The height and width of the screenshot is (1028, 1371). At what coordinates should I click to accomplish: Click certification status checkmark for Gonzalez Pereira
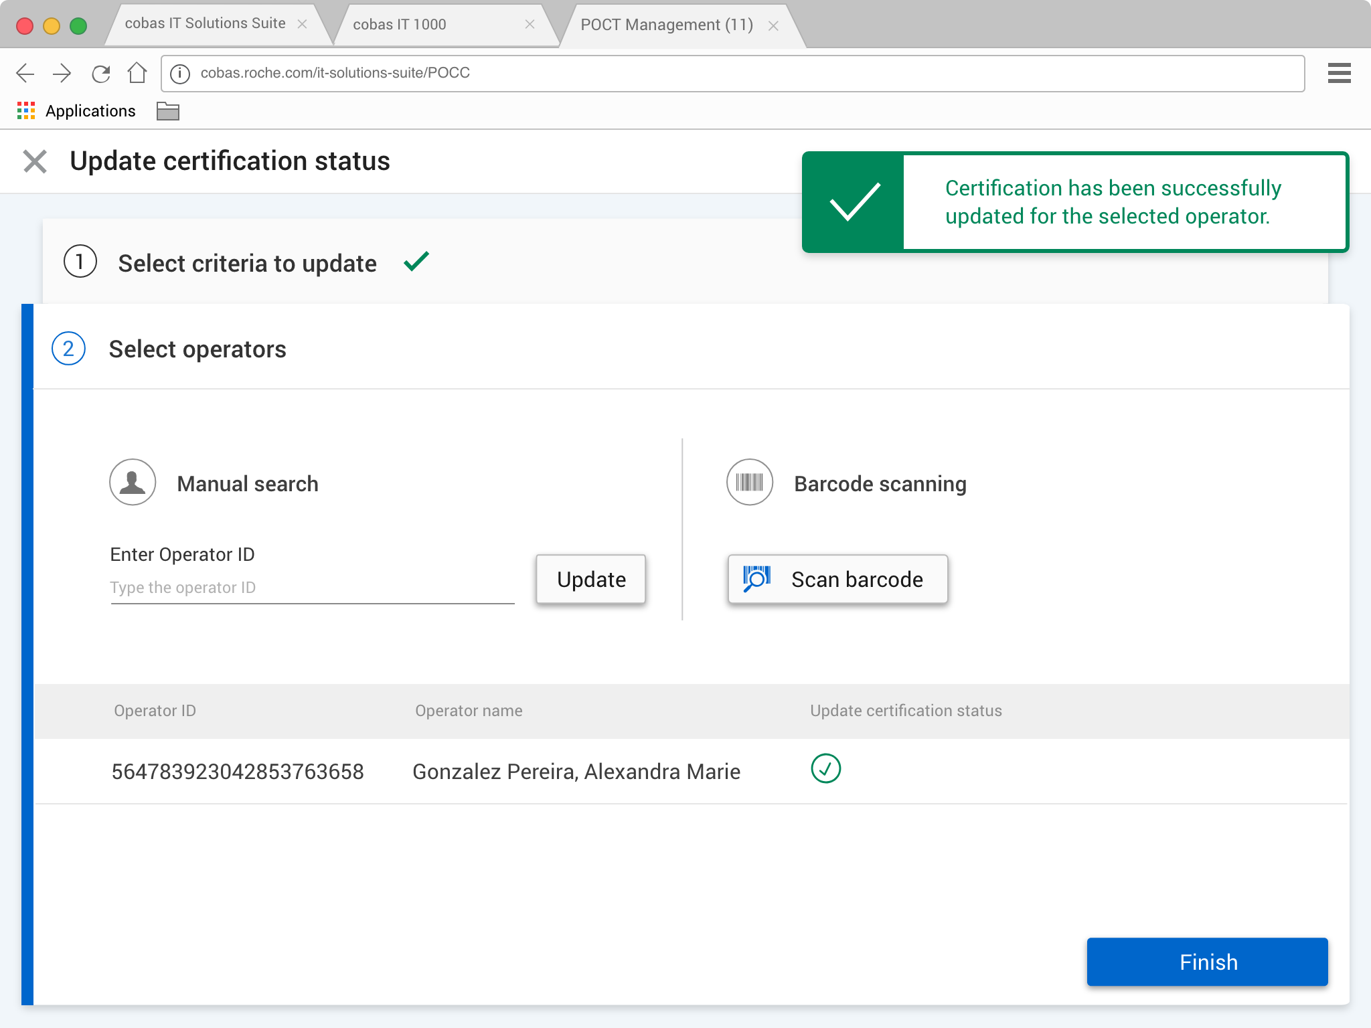[825, 769]
